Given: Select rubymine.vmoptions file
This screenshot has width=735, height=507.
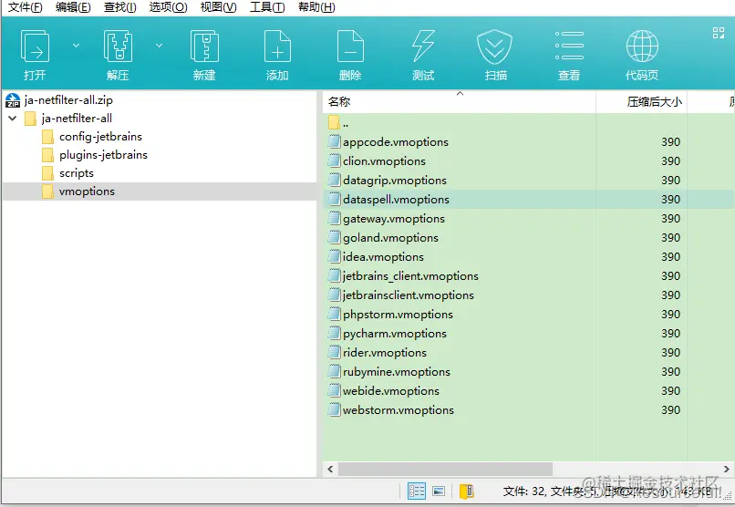Looking at the screenshot, I should [x=397, y=371].
